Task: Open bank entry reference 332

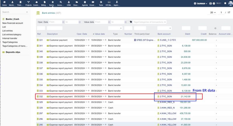Action: tap(40, 96)
